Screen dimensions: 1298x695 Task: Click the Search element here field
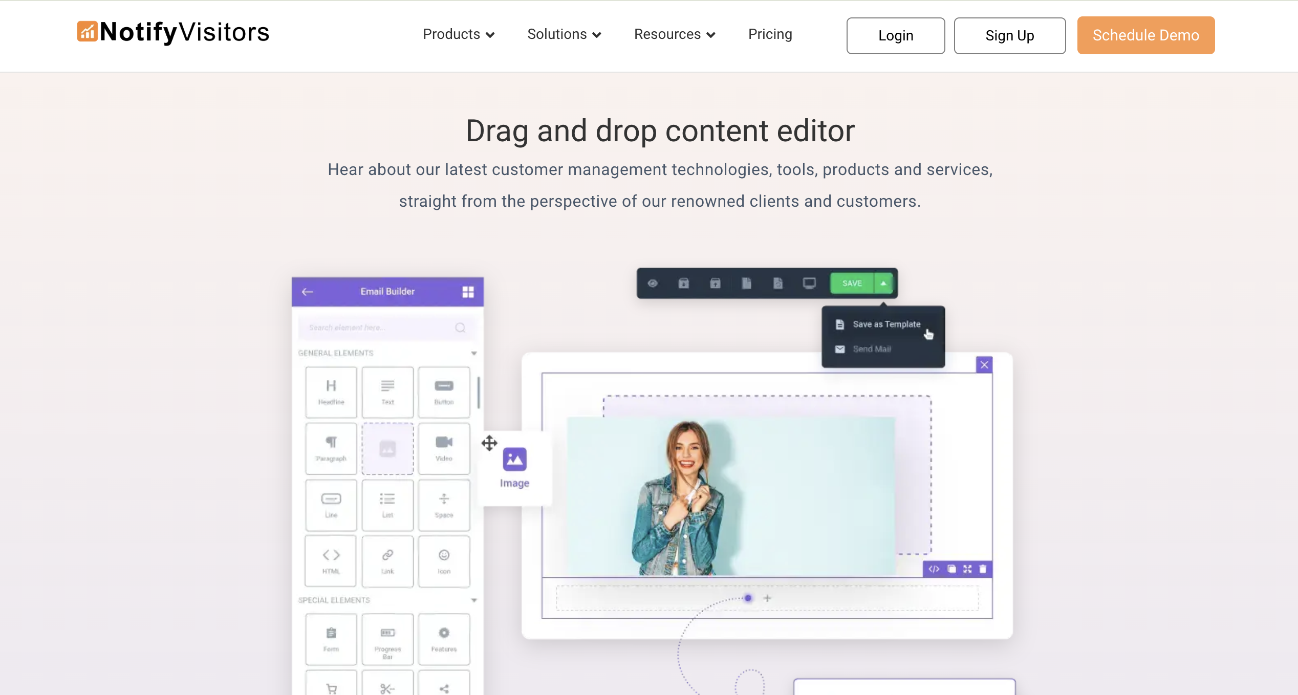pos(379,328)
